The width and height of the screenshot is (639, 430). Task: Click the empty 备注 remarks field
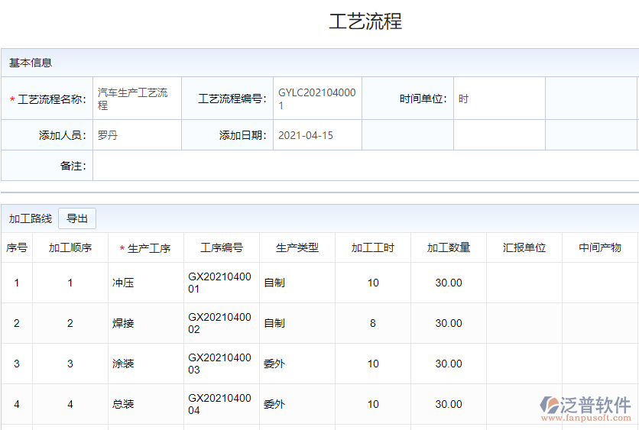[365, 166]
